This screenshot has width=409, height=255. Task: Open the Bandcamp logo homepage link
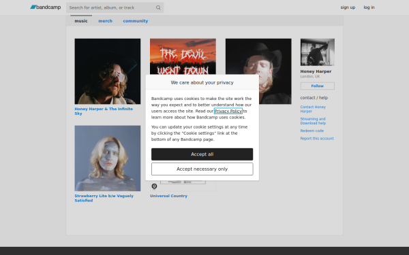(x=46, y=7)
